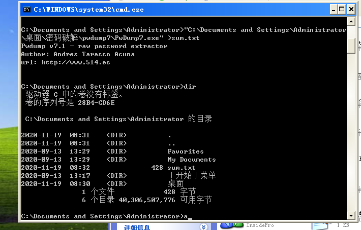Minimize the cmd.exe window
This screenshot has height=230, width=361.
coord(334,10)
